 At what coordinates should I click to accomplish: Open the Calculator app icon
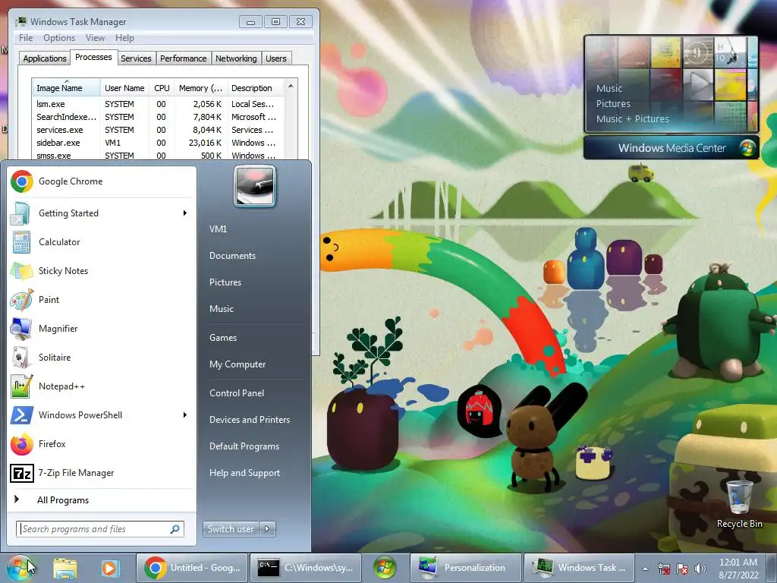pos(21,242)
